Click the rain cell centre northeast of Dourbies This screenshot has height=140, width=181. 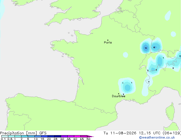[128, 87]
